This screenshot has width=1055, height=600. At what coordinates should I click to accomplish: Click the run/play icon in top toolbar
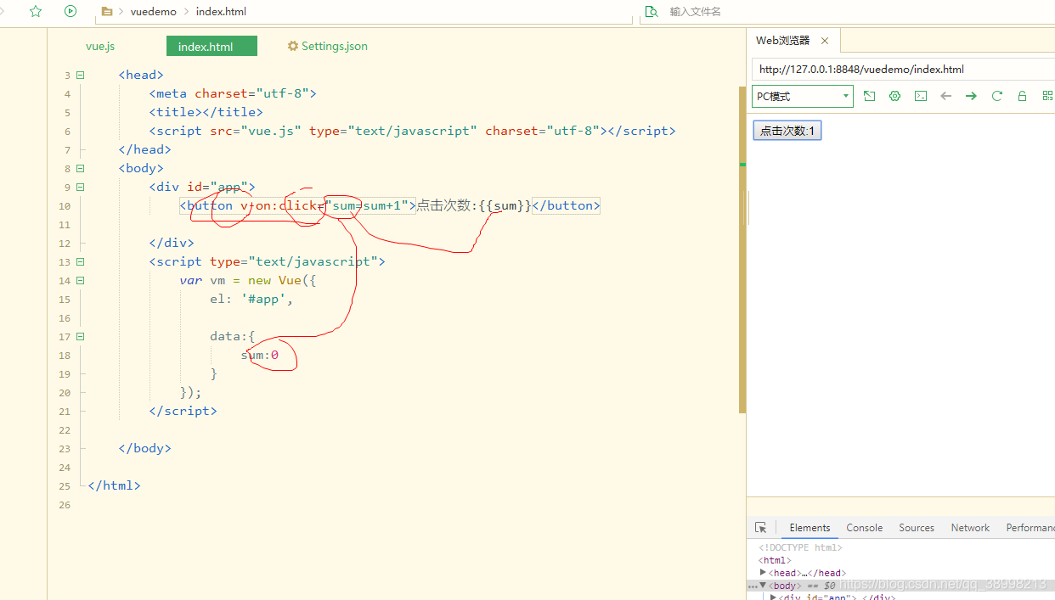click(71, 11)
